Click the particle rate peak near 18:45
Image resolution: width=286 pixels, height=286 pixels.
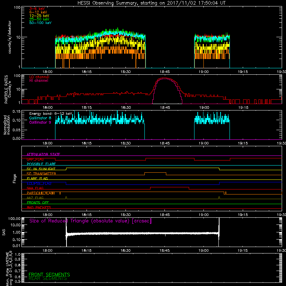coord(165,78)
